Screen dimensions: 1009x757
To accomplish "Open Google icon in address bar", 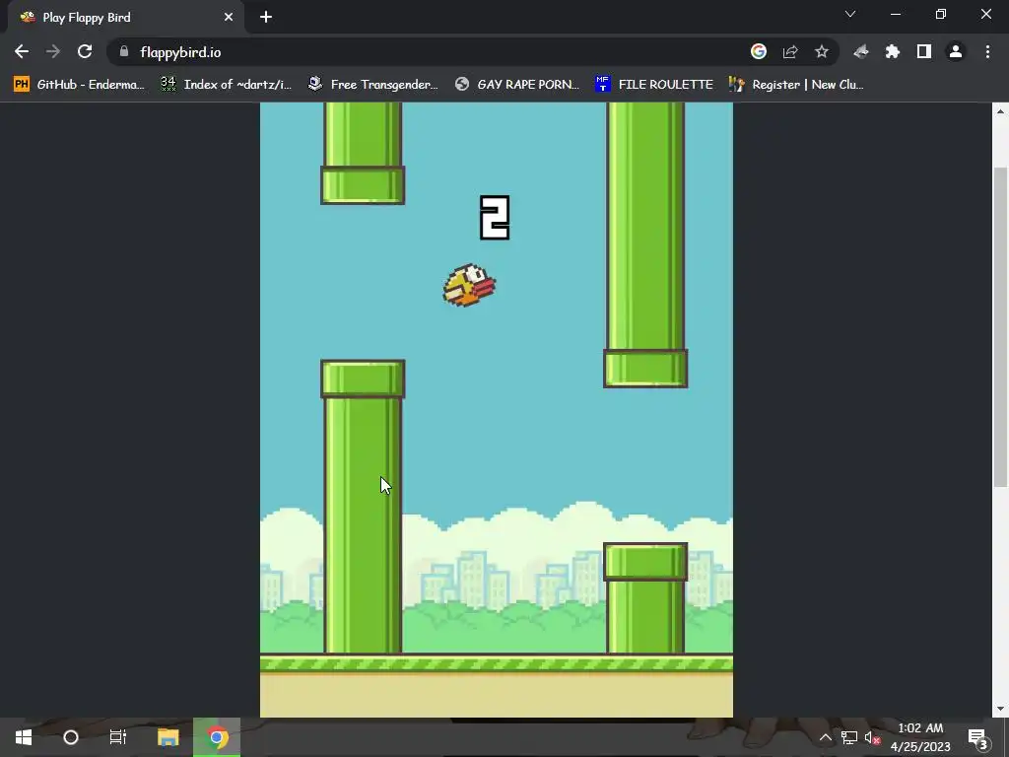I will click(x=759, y=51).
